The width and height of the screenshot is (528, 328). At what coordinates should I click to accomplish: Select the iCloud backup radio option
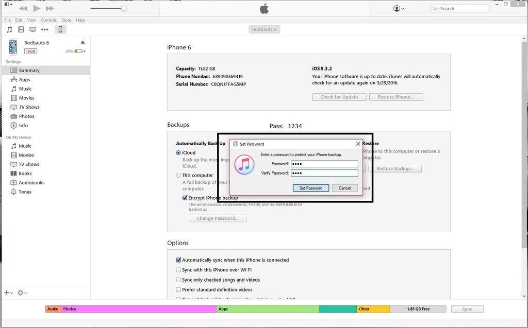coord(179,153)
